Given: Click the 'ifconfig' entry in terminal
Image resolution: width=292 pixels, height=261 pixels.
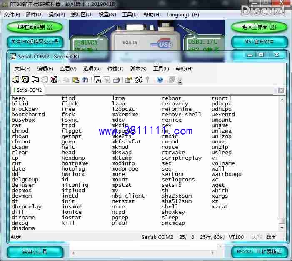Looking at the screenshot, I should click(75, 185).
